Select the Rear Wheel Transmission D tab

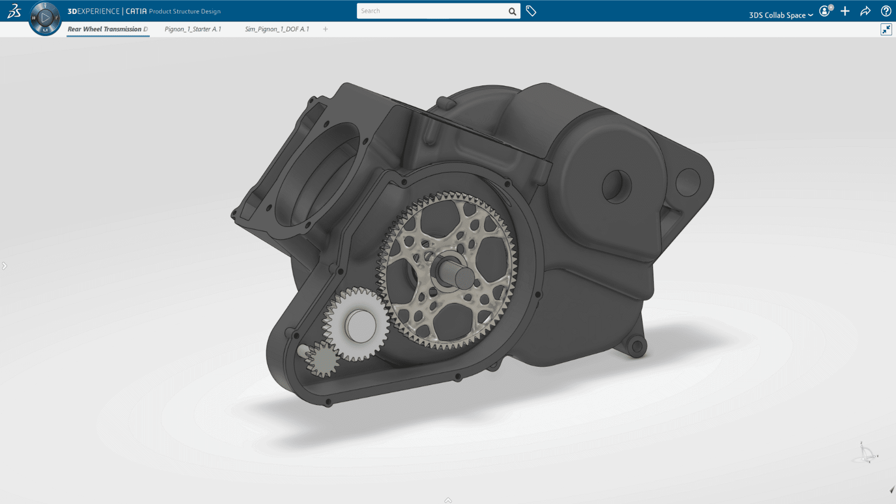click(108, 29)
